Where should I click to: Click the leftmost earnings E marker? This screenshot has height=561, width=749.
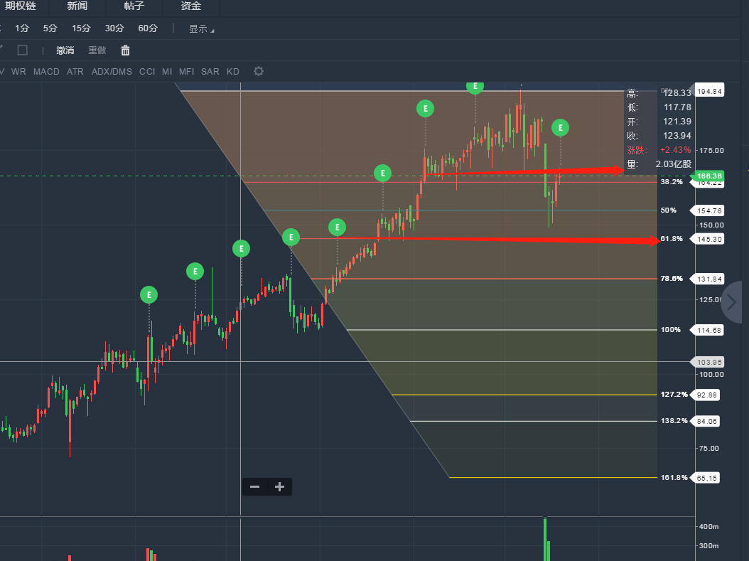(x=149, y=295)
